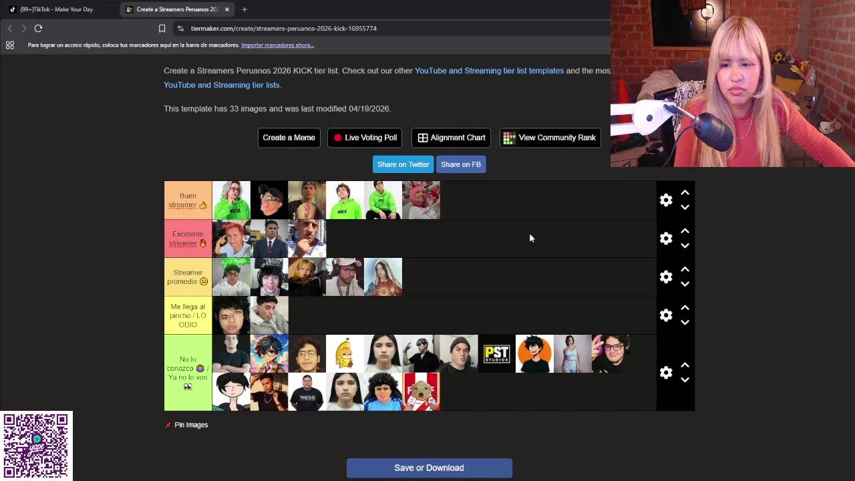
Task: Click View Community Rank button
Action: [550, 138]
